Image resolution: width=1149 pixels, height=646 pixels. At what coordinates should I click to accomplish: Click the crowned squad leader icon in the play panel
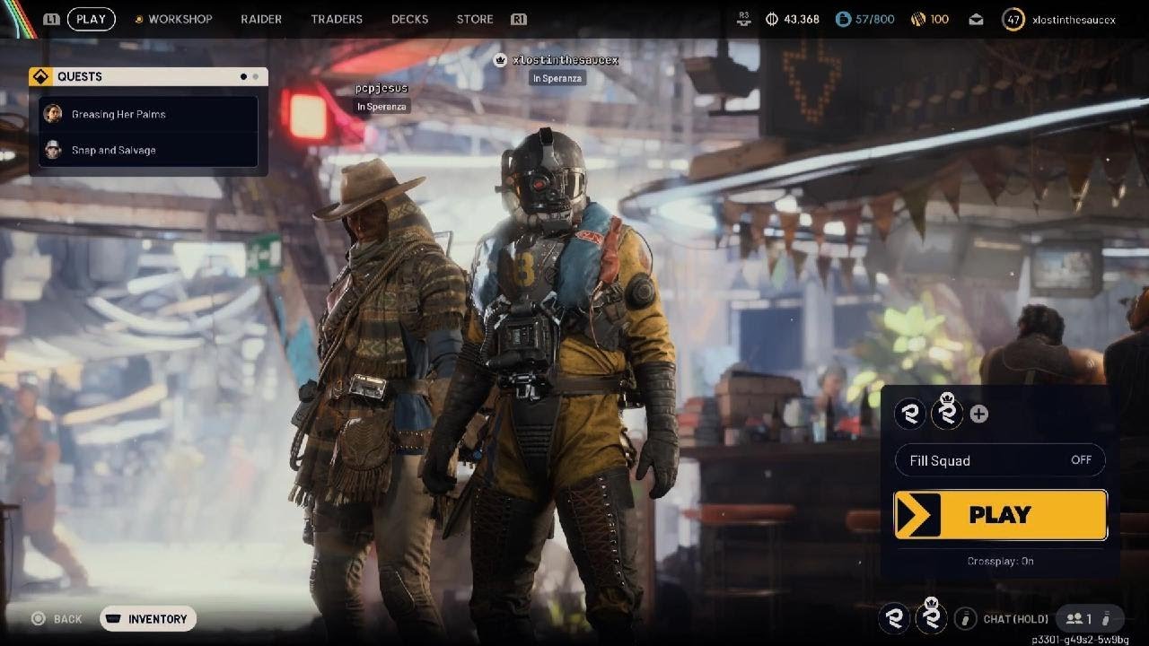(948, 412)
